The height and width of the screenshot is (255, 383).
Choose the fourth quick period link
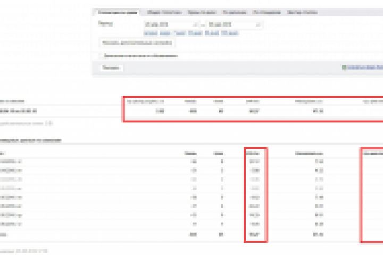[195, 33]
